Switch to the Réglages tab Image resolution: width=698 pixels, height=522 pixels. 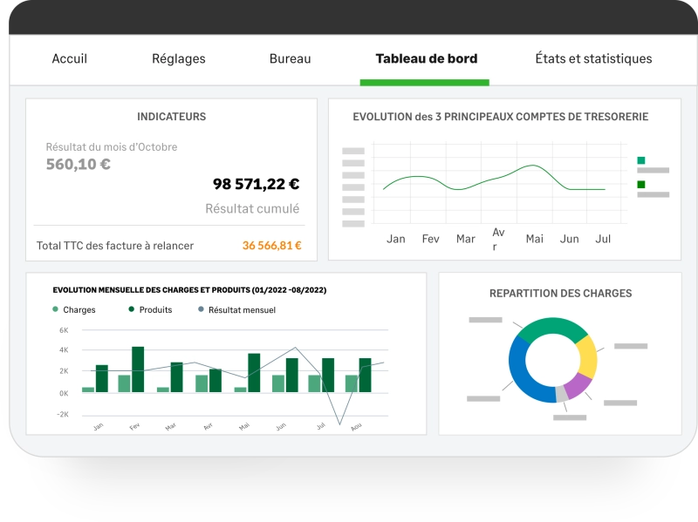(x=179, y=58)
